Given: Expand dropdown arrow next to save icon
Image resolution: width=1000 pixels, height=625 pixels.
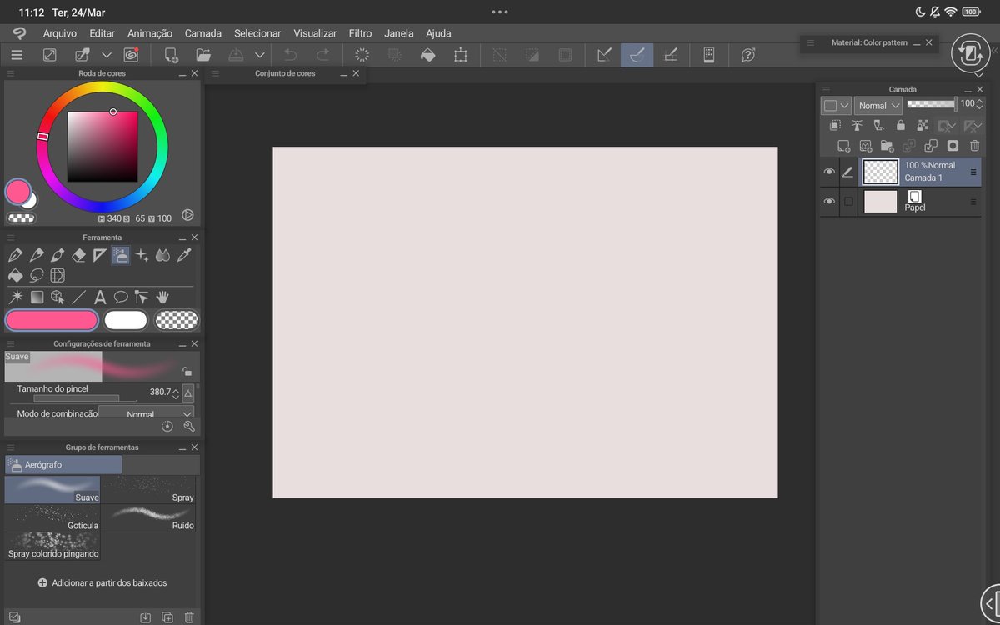Looking at the screenshot, I should coord(260,55).
